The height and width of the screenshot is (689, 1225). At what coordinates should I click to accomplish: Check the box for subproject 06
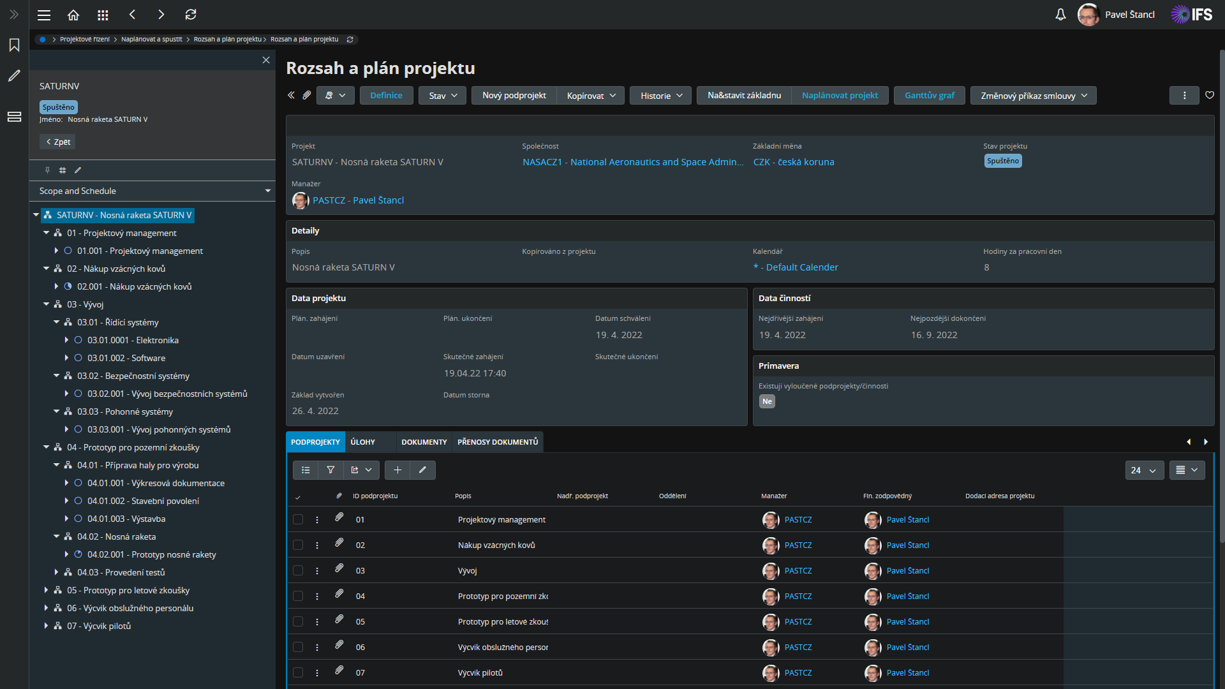point(298,648)
